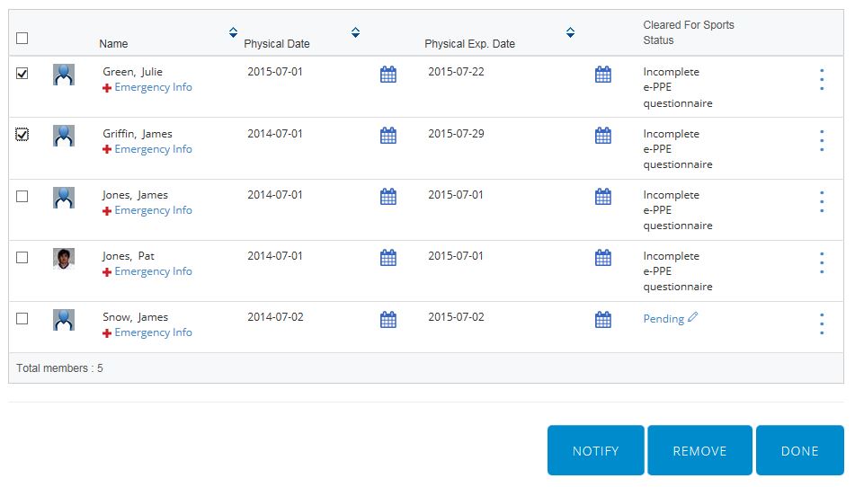Viewport: 855px width, 487px height.
Task: Click the Physical Date column header
Action: 276,44
